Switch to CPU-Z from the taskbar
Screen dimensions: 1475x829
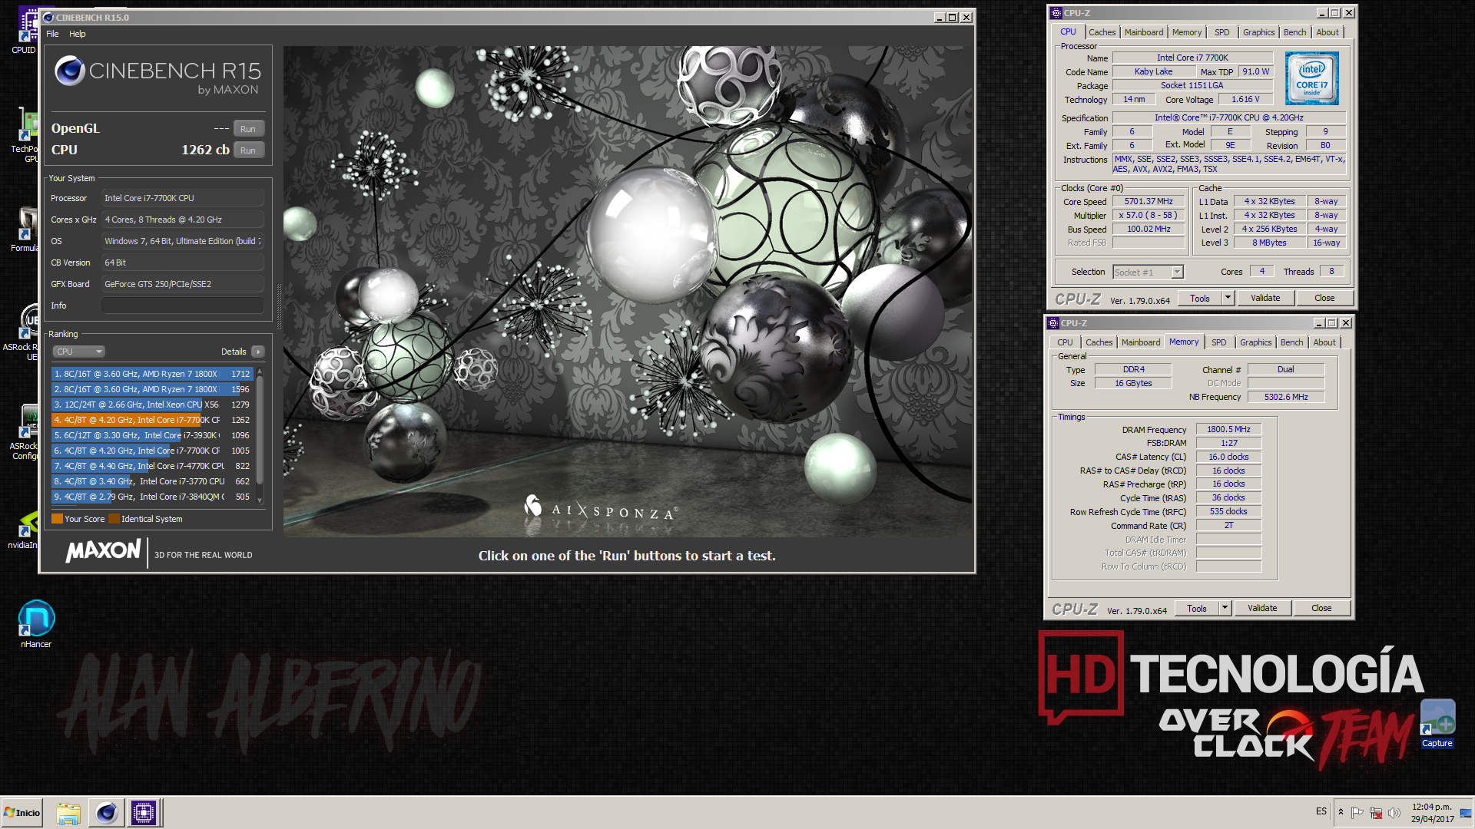[144, 813]
